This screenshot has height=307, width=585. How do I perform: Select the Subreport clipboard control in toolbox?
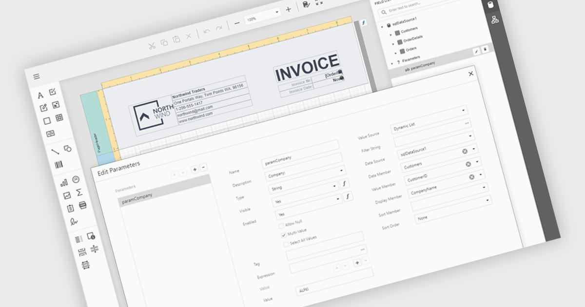(x=70, y=209)
